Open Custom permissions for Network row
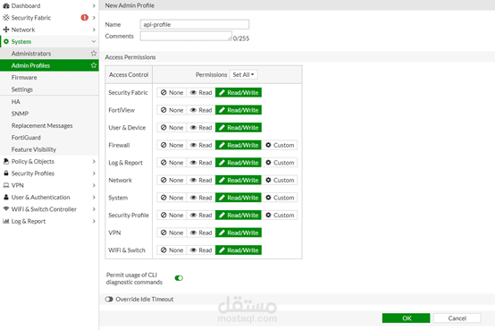Screen dimensions: 495x330 pyautogui.click(x=280, y=180)
